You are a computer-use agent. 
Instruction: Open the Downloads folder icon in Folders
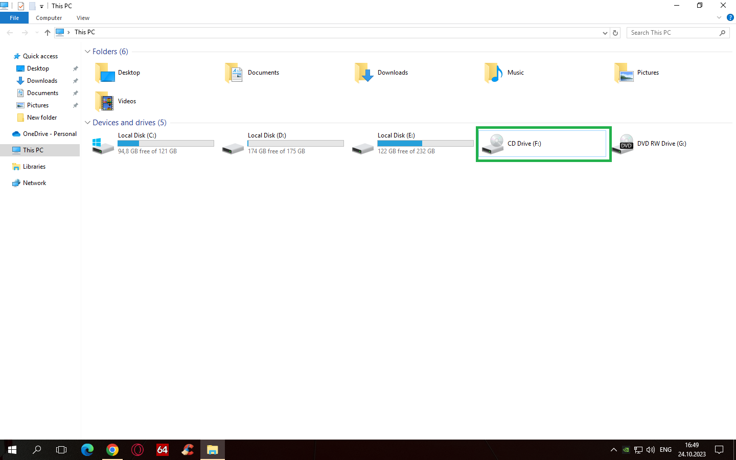click(x=364, y=73)
